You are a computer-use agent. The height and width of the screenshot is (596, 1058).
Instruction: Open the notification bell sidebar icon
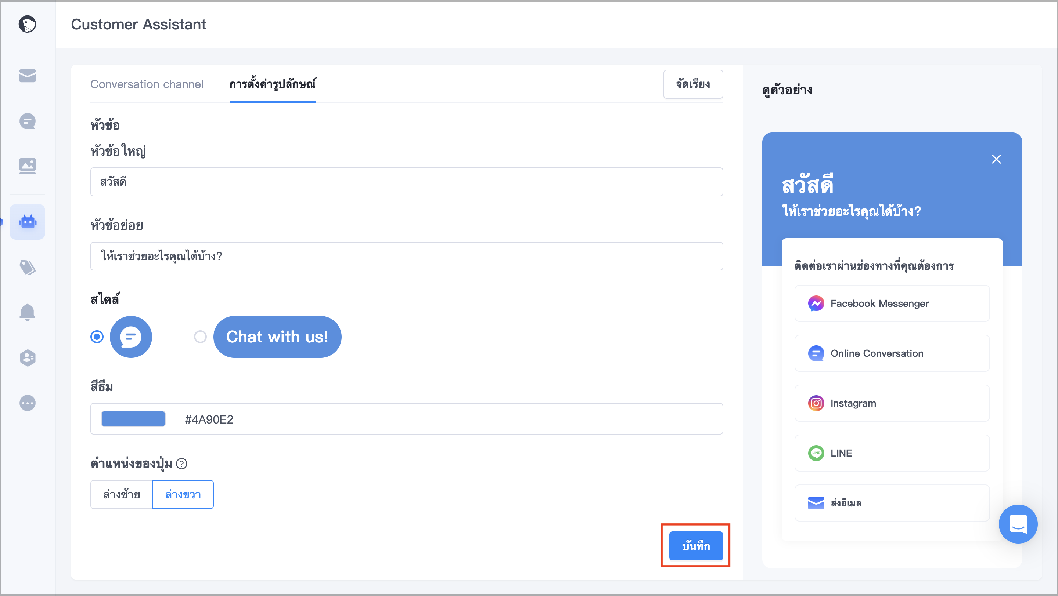point(27,312)
